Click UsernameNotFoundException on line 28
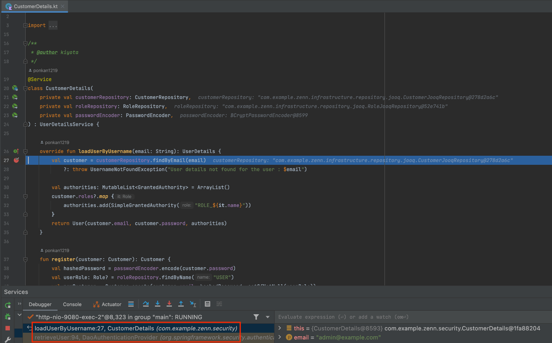This screenshot has height=343, width=552. [x=128, y=169]
